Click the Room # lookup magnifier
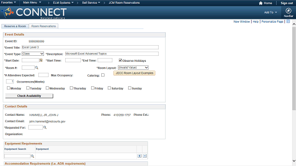 click(37, 68)
